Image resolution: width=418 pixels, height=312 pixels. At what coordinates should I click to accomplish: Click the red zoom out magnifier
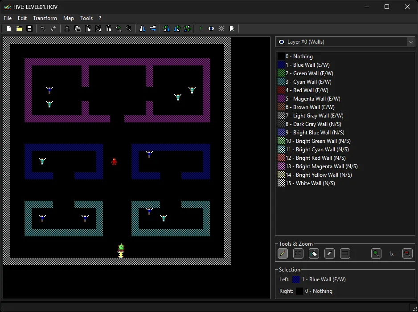click(407, 254)
